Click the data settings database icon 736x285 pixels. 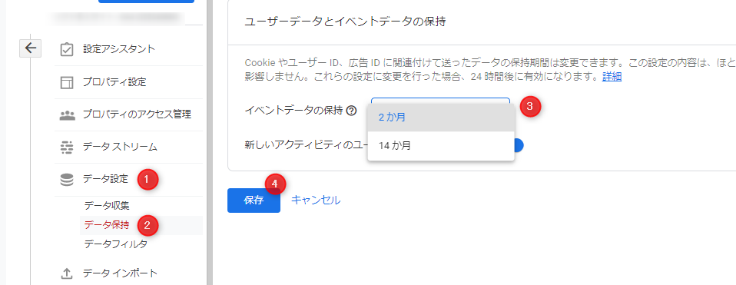coord(67,179)
